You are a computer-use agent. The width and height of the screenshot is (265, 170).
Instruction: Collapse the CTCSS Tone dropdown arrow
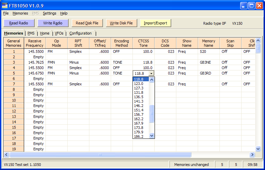151,73
